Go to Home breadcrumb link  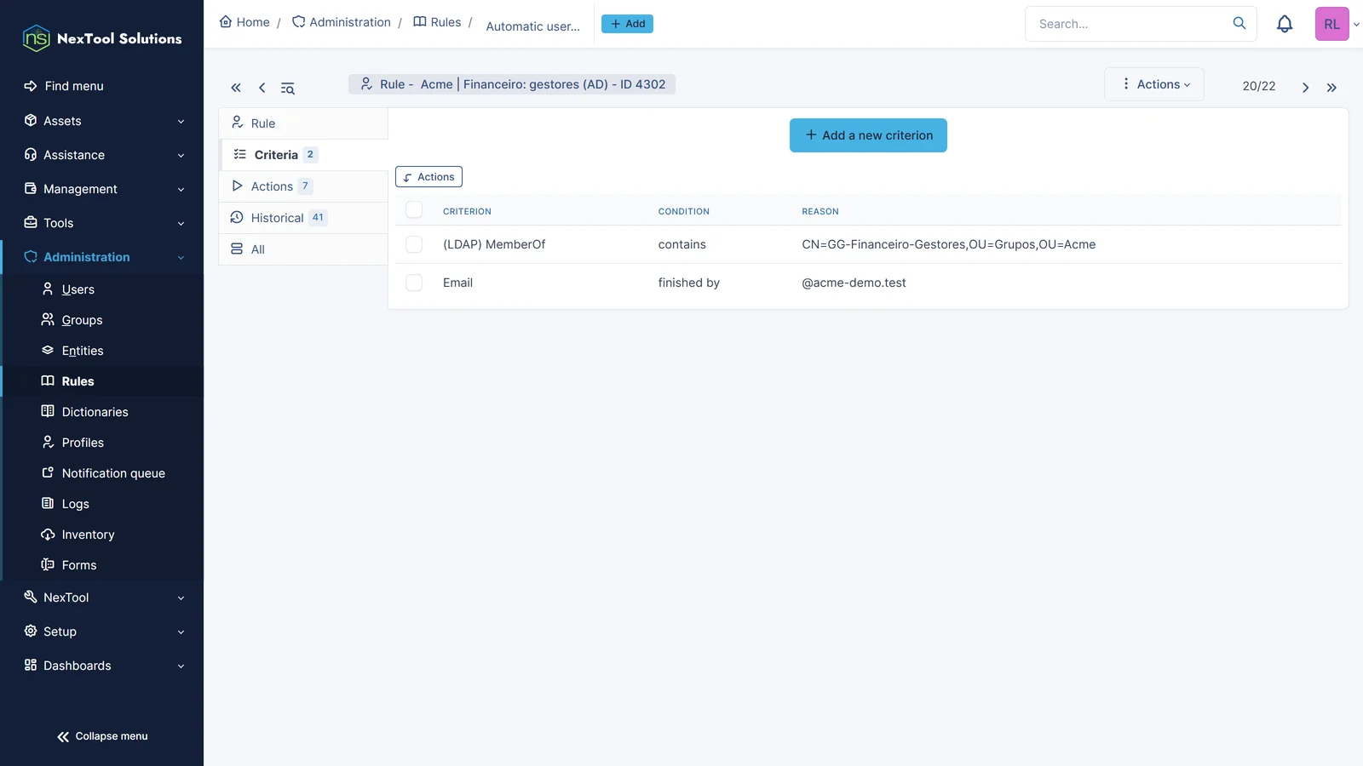(244, 22)
